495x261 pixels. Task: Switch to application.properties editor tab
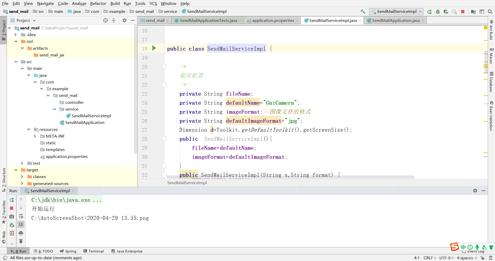273,20
